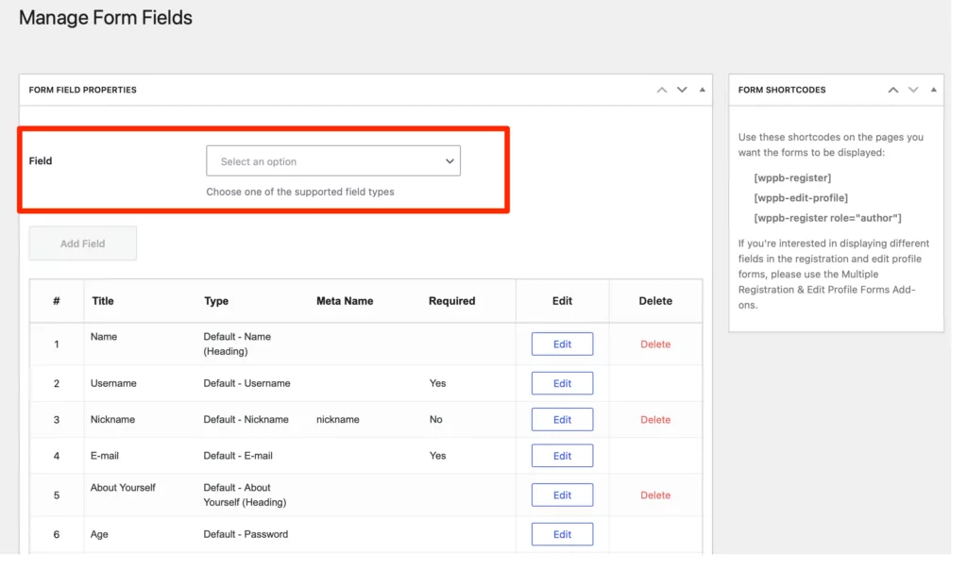
Task: Click 'Default - Nickname' type cell
Action: click(246, 420)
